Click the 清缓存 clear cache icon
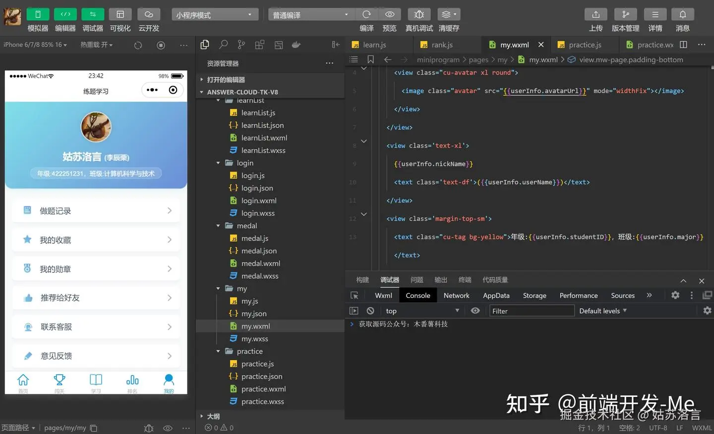Screen dimensions: 714x434 pos(449,14)
